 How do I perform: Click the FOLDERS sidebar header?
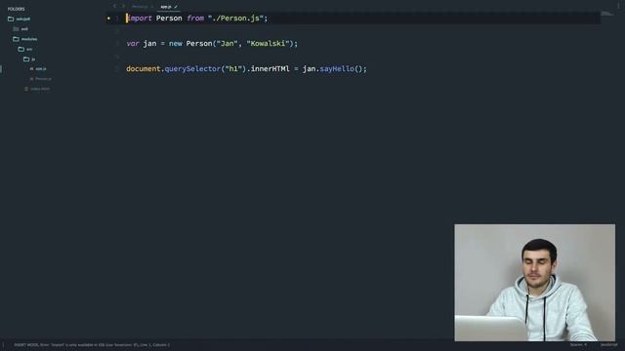point(16,9)
